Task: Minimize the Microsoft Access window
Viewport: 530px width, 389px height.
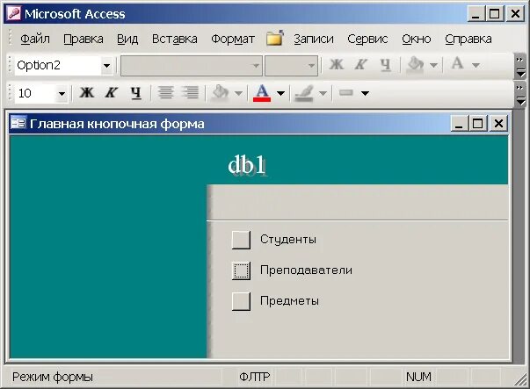Action: (476, 14)
